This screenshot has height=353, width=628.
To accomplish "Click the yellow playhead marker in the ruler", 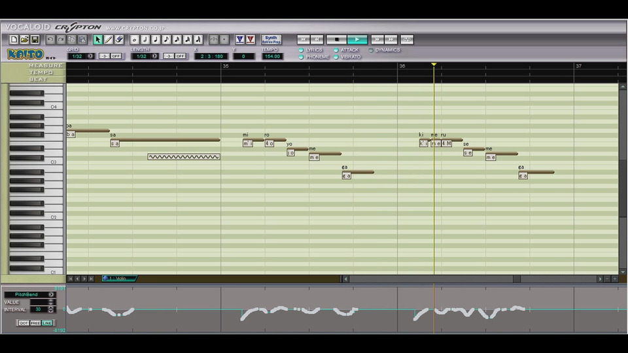I will [434, 64].
